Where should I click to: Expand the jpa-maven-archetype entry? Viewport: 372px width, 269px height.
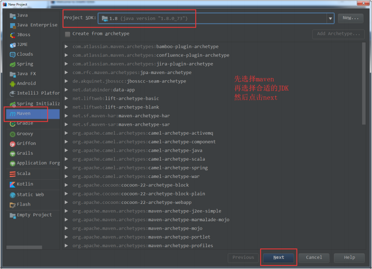pos(66,72)
